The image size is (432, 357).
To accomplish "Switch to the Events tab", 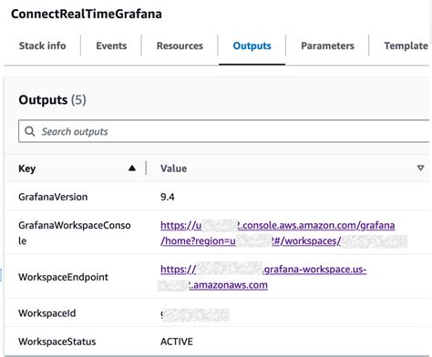I will [111, 46].
